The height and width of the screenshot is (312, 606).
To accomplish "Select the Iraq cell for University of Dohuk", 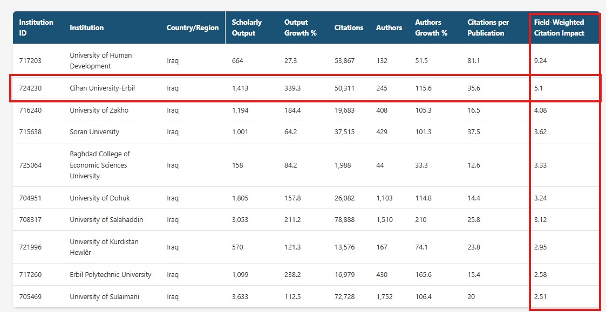I will 173,198.
